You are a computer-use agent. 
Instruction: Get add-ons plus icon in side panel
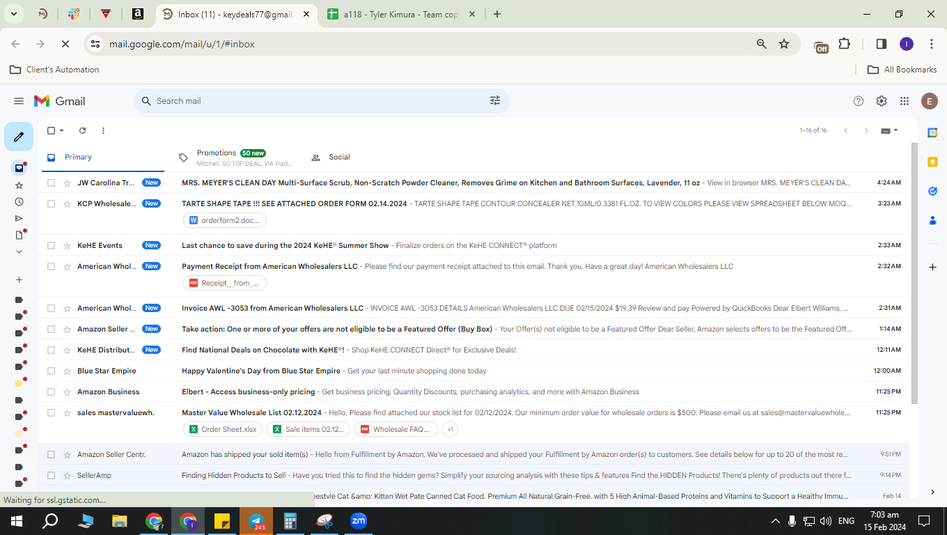(932, 267)
